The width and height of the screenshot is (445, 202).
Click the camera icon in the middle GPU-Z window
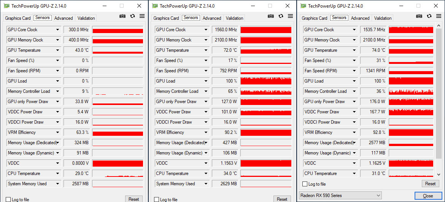pos(271,16)
